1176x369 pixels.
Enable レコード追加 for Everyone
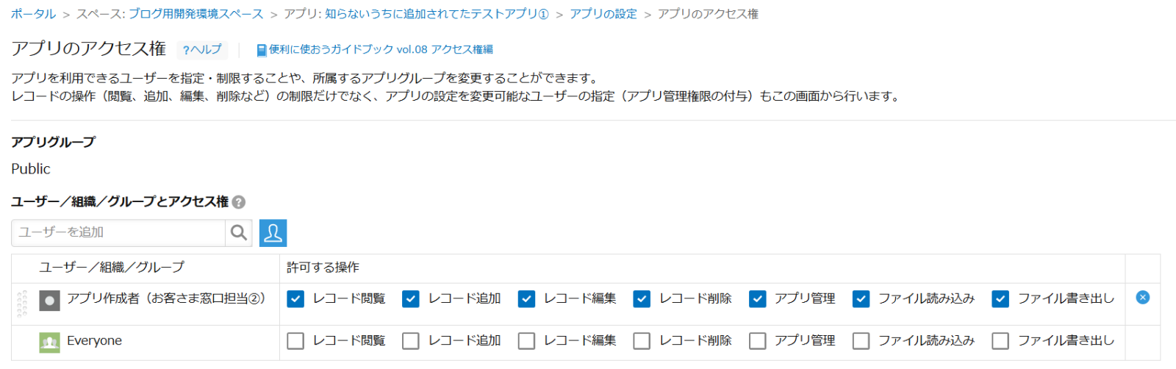(411, 341)
